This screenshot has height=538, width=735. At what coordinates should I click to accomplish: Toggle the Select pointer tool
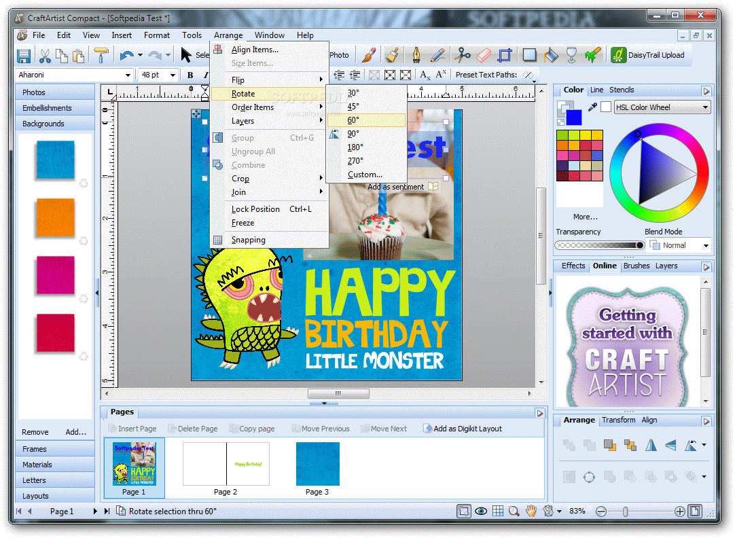click(x=187, y=55)
